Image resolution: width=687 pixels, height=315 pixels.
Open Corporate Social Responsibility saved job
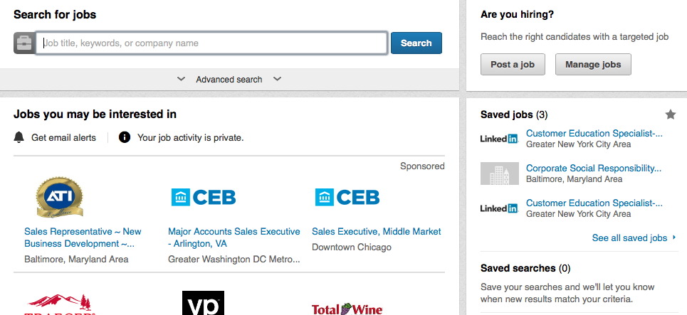click(594, 168)
